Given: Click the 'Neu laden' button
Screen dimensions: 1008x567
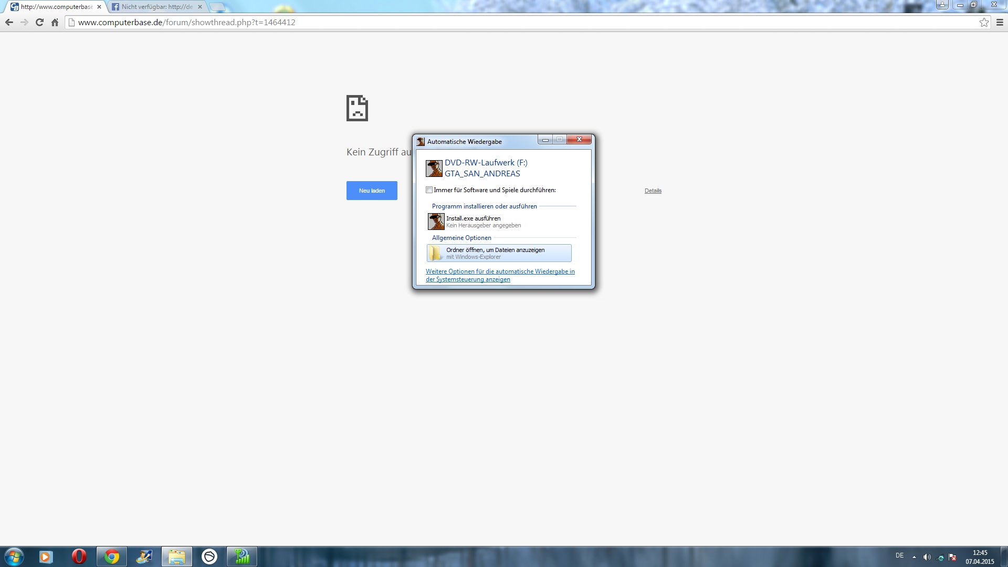Looking at the screenshot, I should [372, 191].
